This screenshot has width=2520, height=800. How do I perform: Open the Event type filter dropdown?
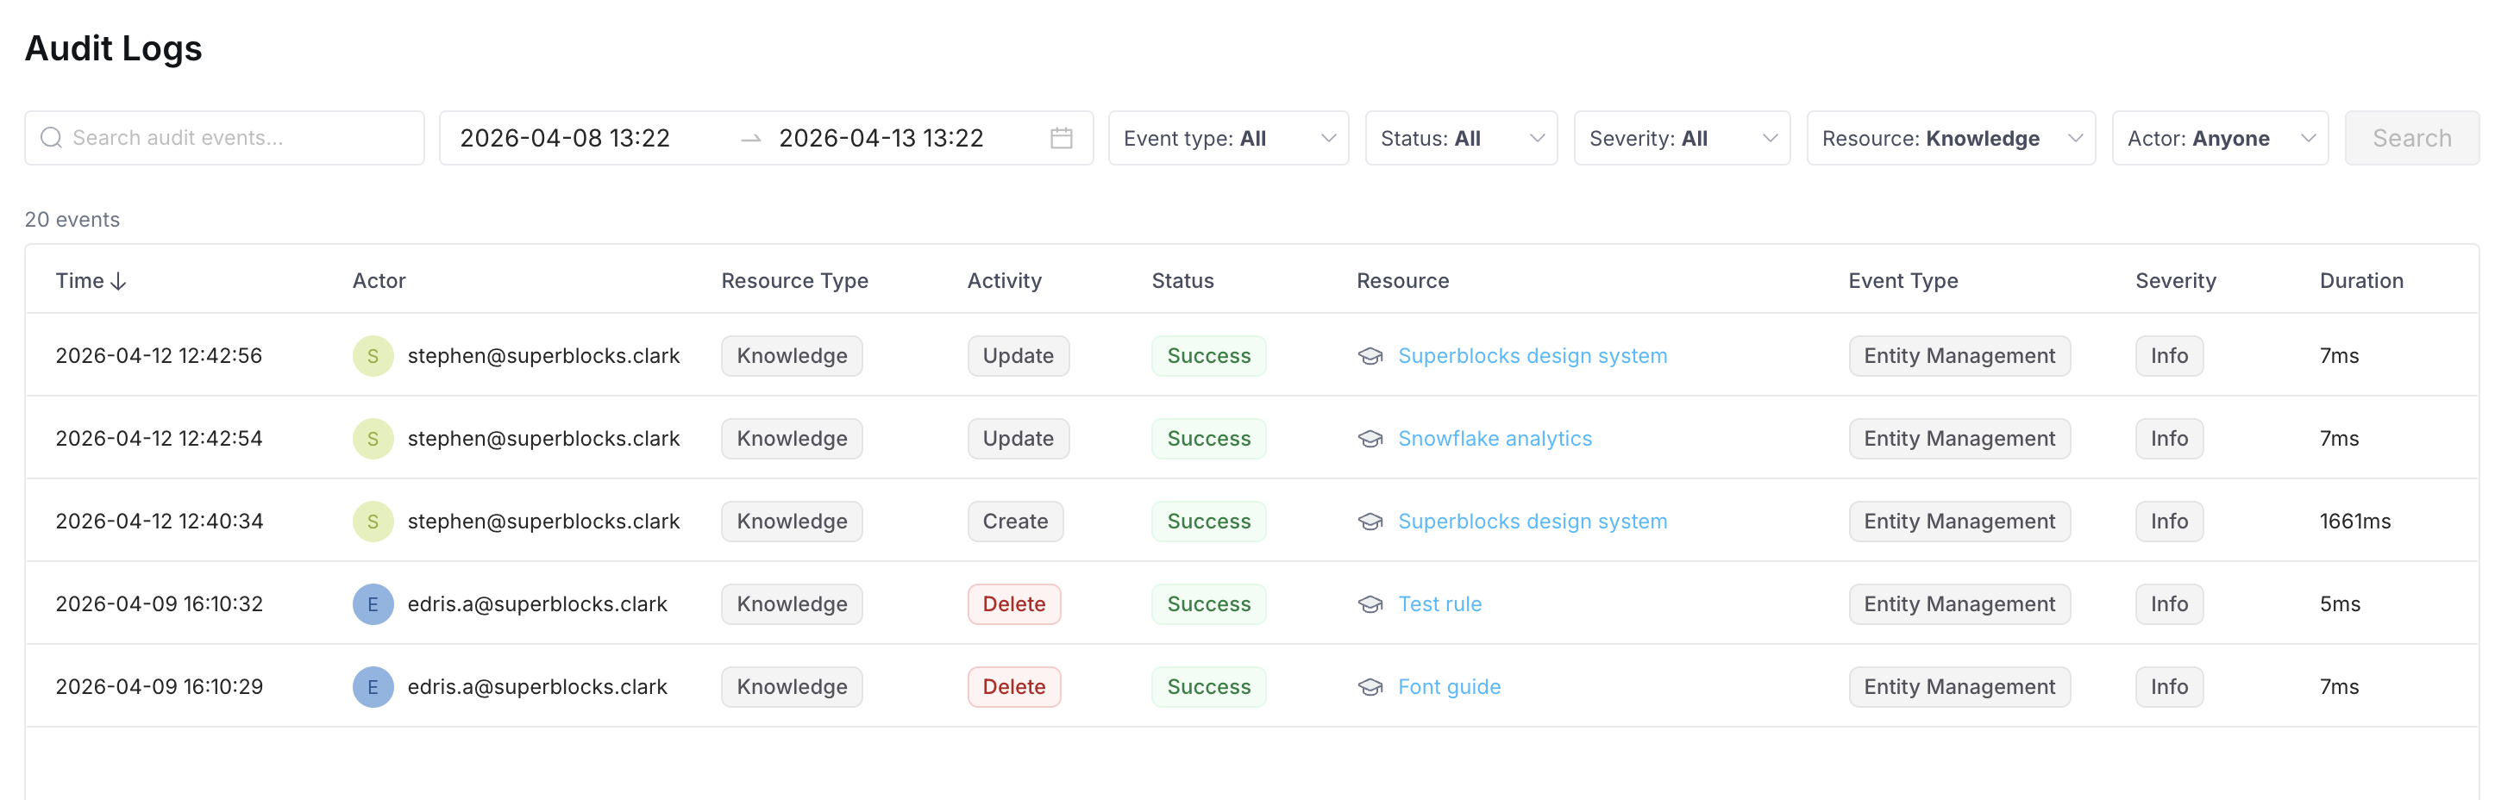[x=1228, y=138]
